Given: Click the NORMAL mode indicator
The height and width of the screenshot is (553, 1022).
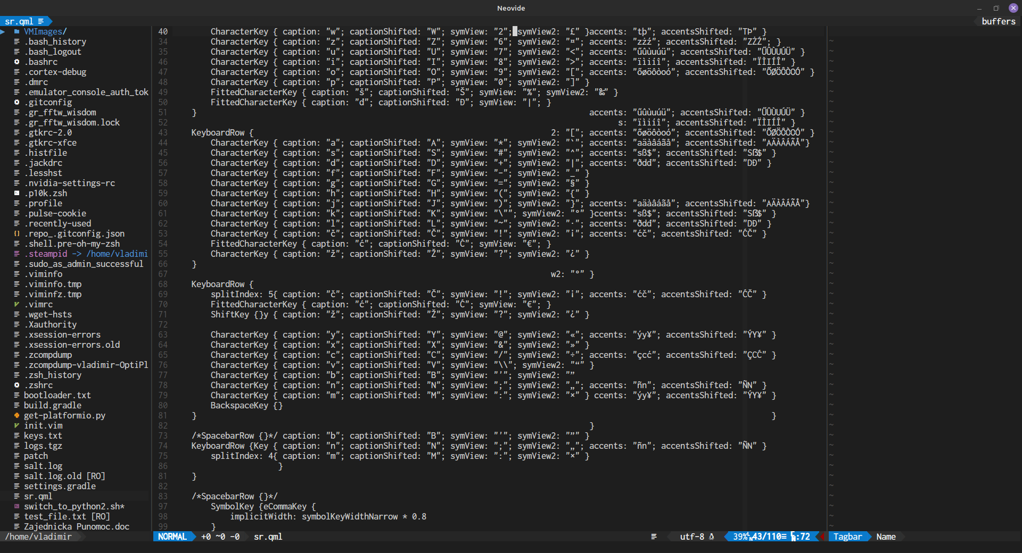Looking at the screenshot, I should [x=171, y=537].
